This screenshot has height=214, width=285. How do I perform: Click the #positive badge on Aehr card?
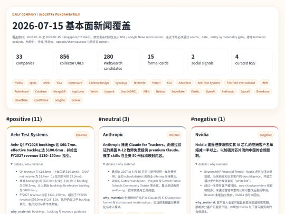point(81,135)
